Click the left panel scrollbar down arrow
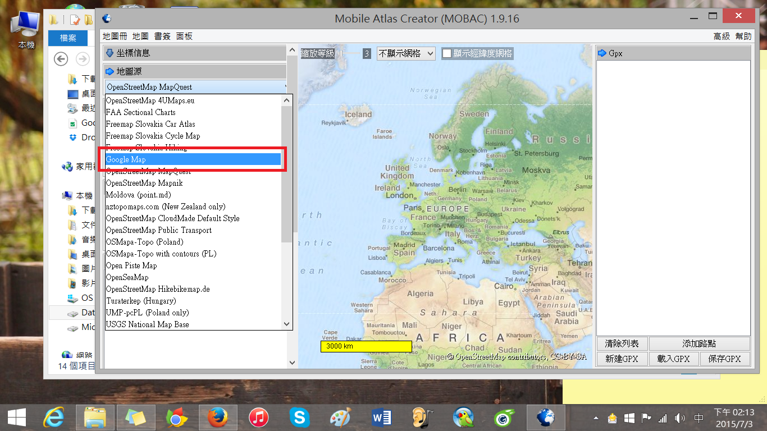Viewport: 767px width, 431px height. (291, 363)
